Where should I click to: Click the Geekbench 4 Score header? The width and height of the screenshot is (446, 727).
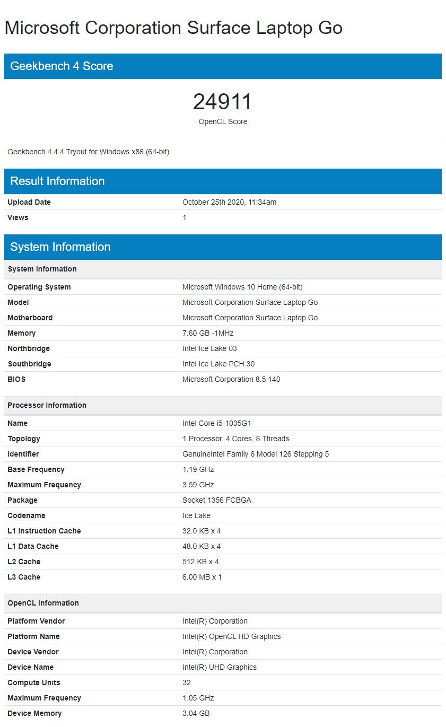(x=223, y=66)
